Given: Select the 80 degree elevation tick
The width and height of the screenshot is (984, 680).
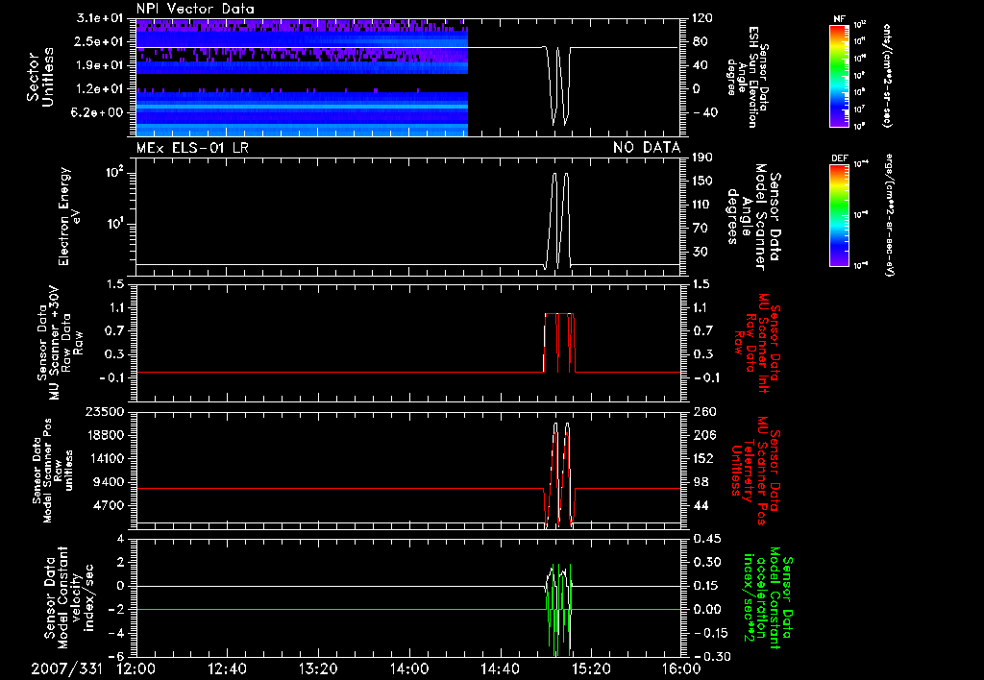Looking at the screenshot, I should (x=700, y=41).
